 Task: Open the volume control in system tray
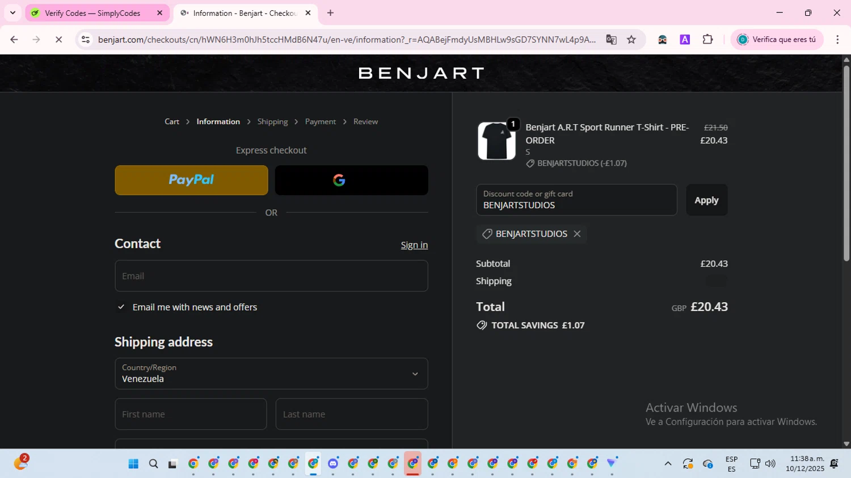770,464
